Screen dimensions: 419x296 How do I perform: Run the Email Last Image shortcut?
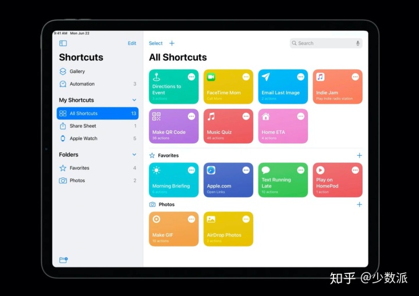(x=283, y=87)
